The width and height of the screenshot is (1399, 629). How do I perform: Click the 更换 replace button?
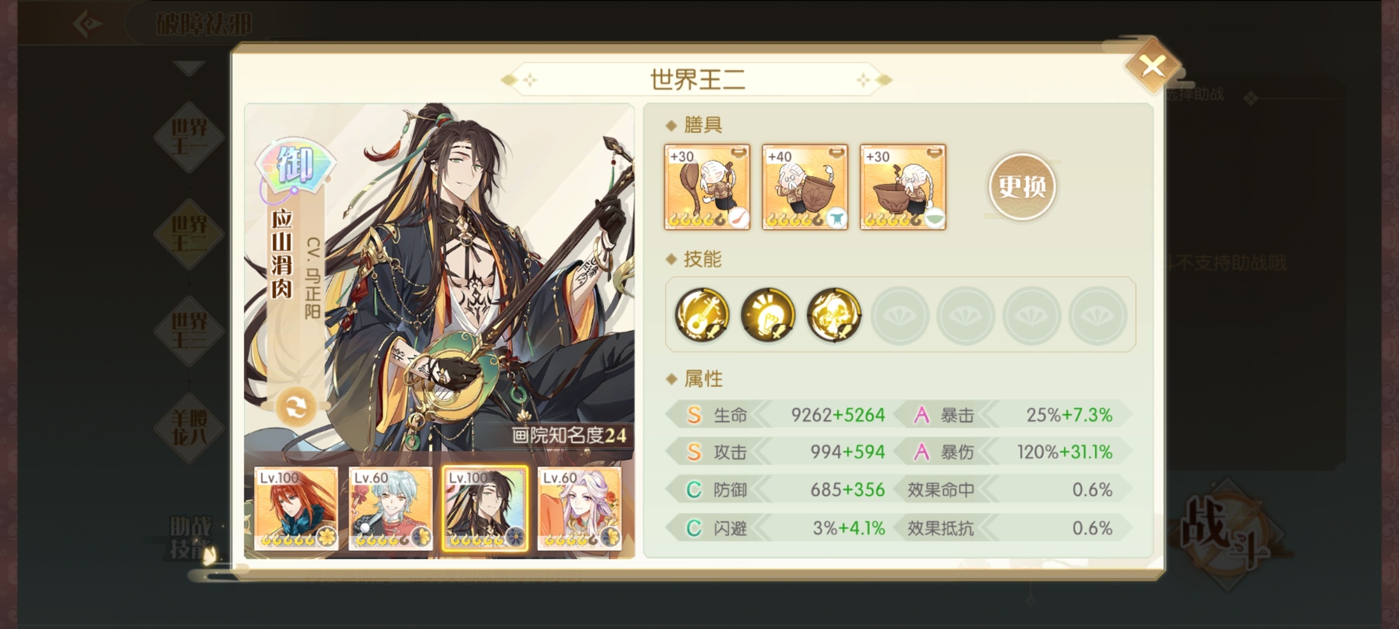[1022, 187]
